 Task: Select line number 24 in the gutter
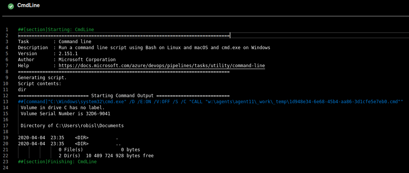(6, 168)
